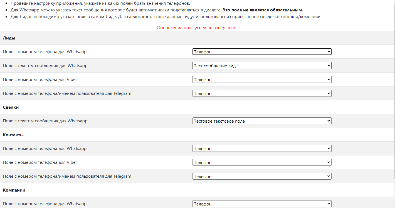Click Whatsapp message text label under Сделки

45,121
